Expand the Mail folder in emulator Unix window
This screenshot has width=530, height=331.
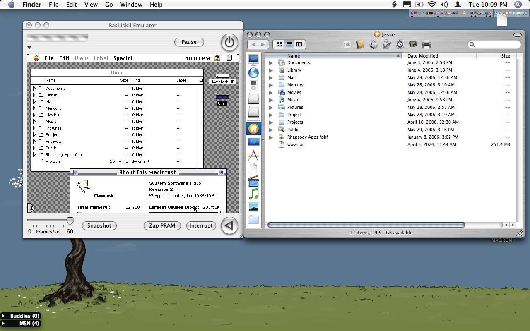[x=34, y=102]
